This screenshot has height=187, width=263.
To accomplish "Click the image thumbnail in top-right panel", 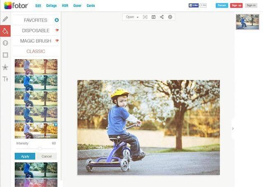I will coord(247,22).
